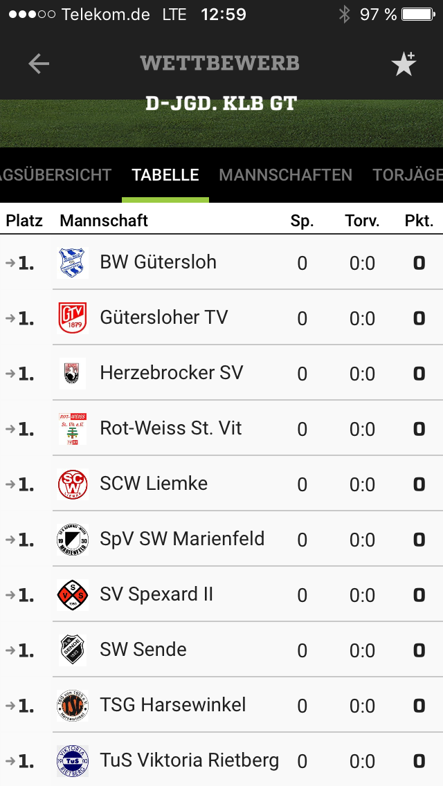Tap the SV Spexard II logo
This screenshot has width=443, height=786.
coord(72,595)
